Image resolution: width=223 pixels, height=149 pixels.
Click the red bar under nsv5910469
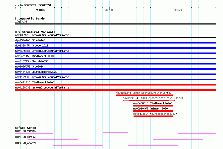(x=153, y=111)
